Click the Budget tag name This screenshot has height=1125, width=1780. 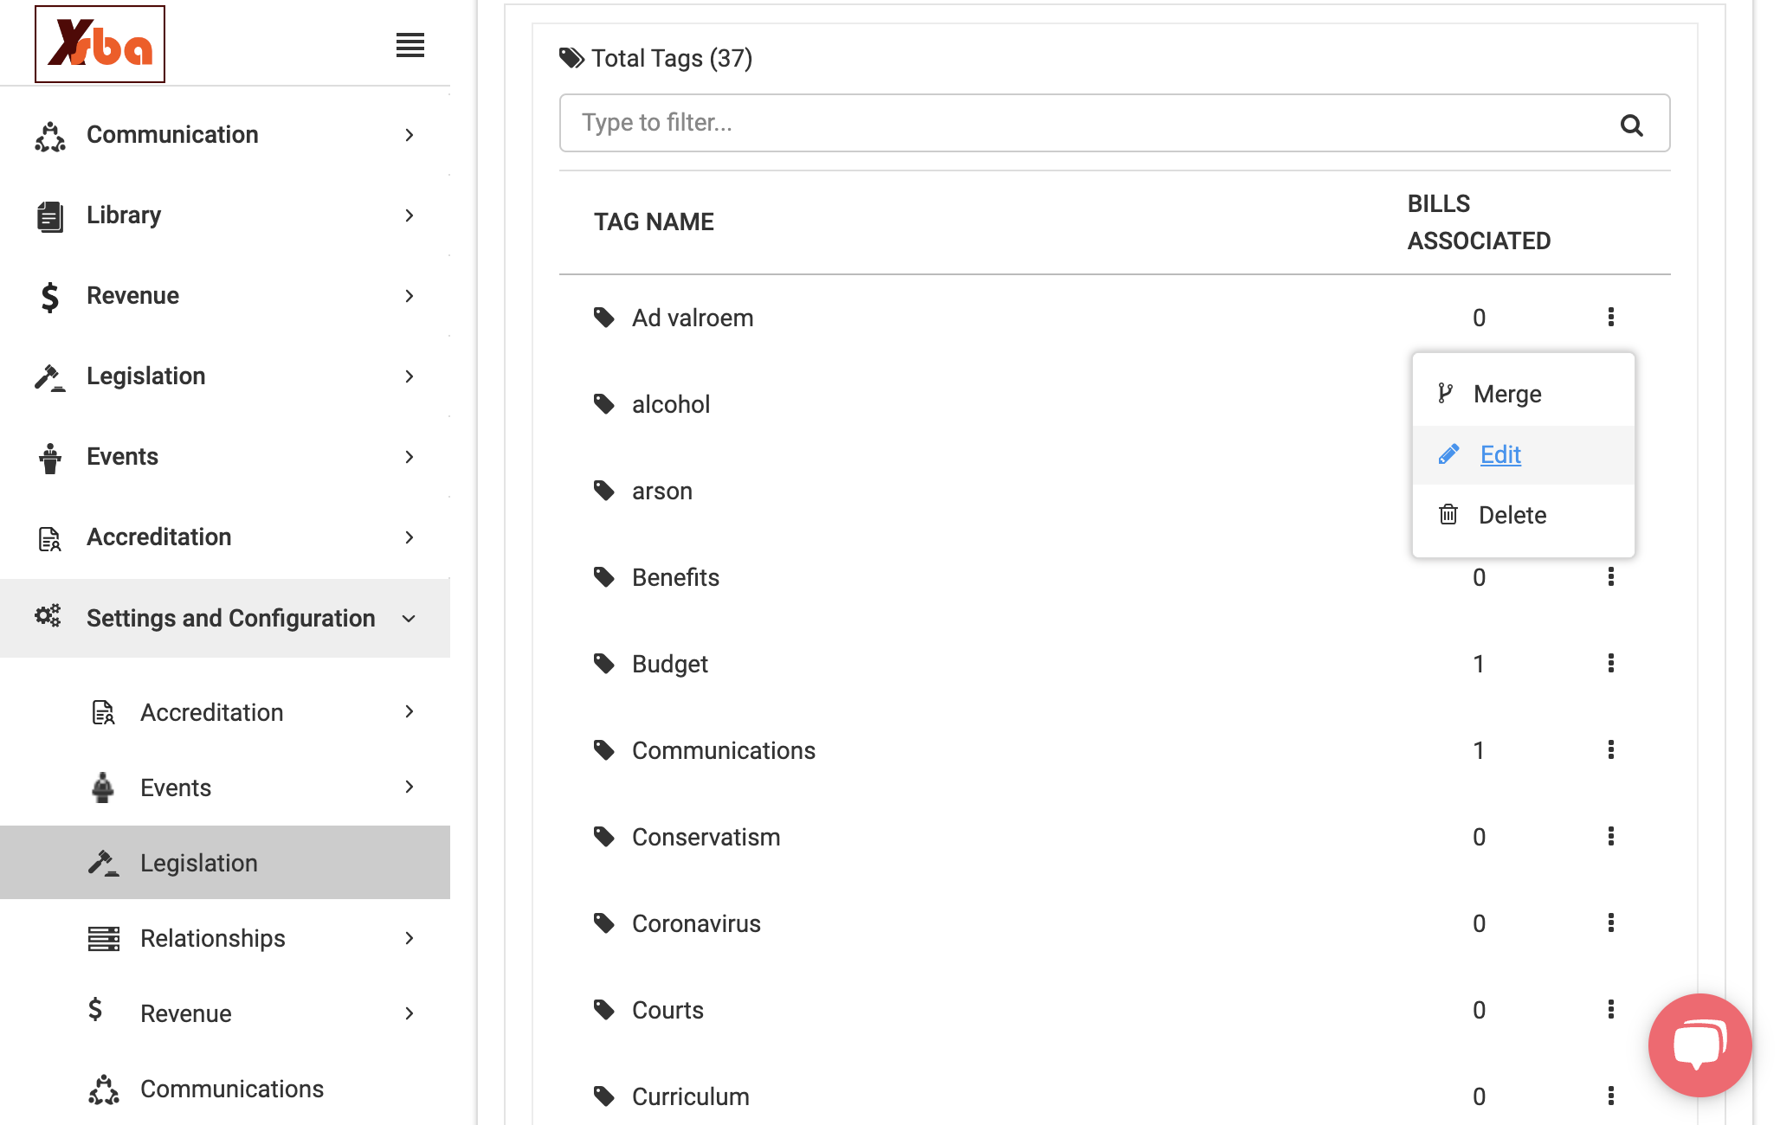tap(670, 664)
